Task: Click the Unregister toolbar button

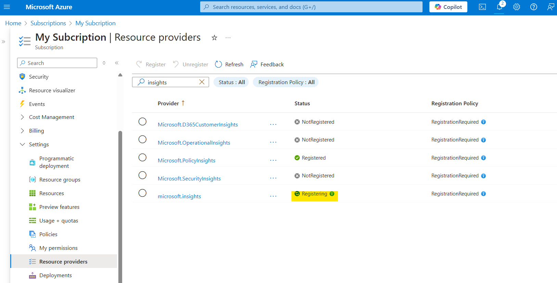Action: coord(191,64)
